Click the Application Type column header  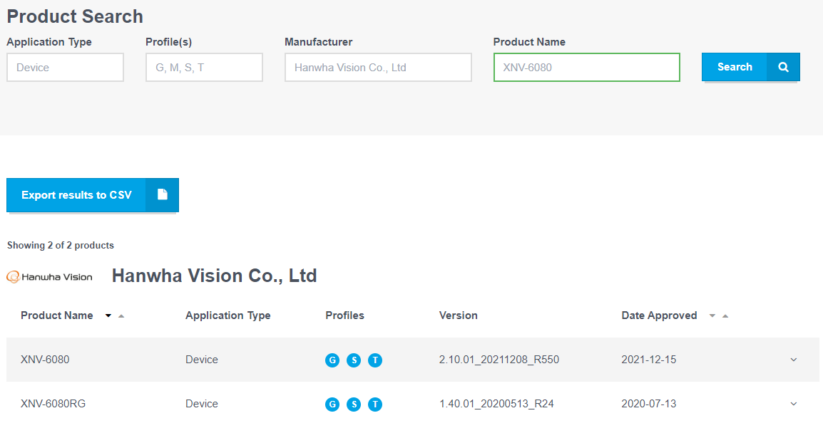(228, 315)
